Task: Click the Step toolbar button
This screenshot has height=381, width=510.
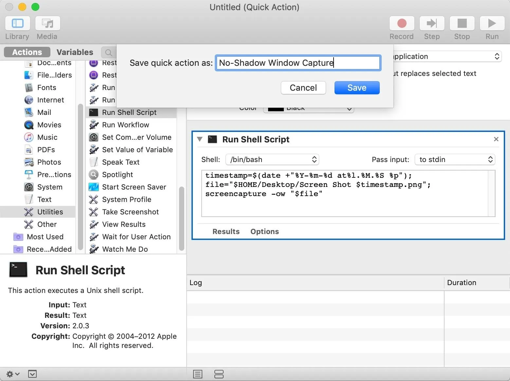Action: 432,23
